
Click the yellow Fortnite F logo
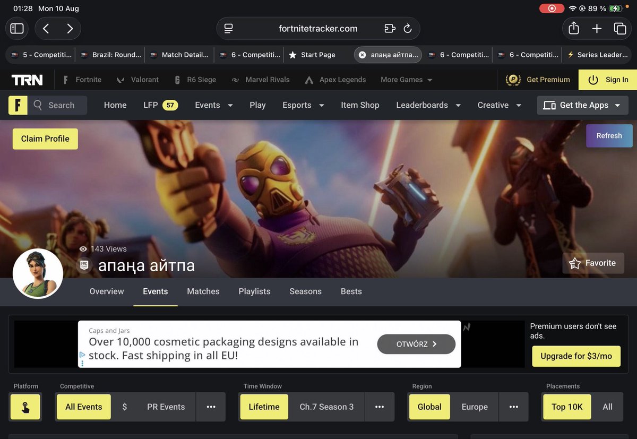(x=18, y=105)
